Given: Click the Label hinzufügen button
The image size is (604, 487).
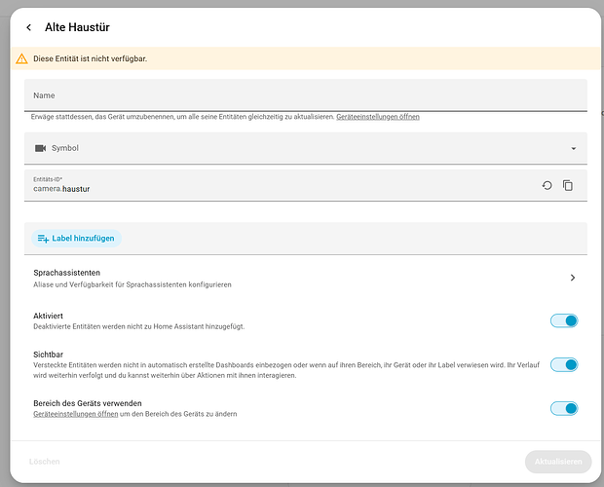Looking at the screenshot, I should (76, 239).
